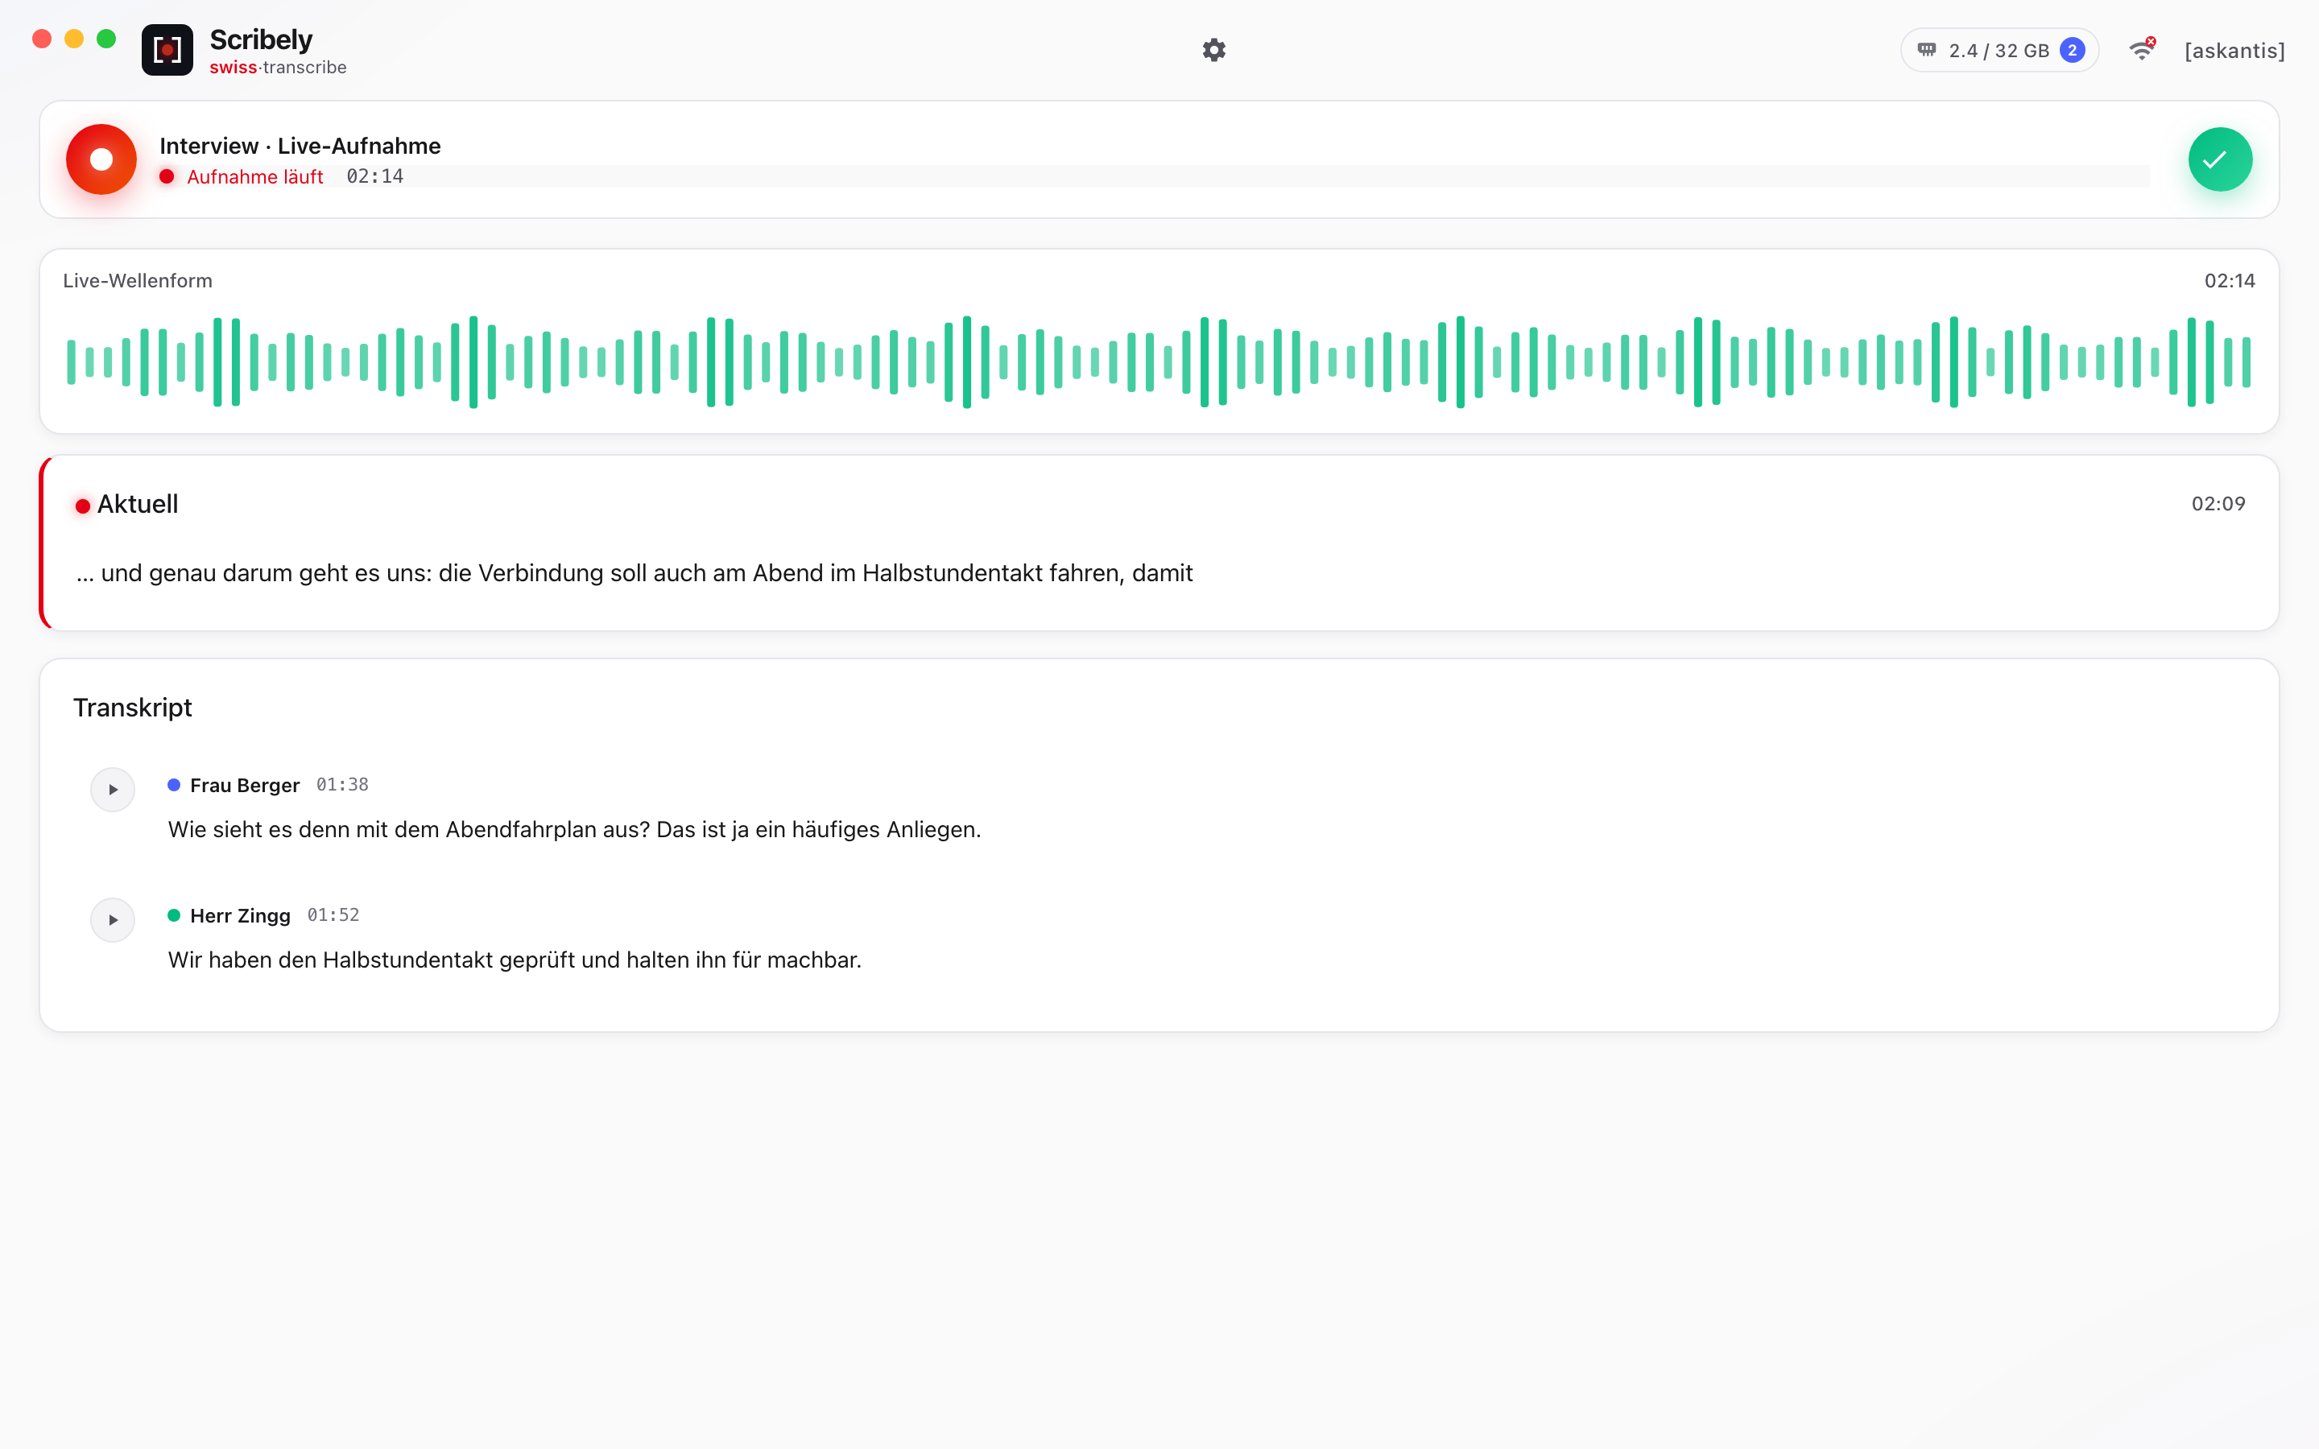Click the Scribely app name
2319x1449 pixels.
(261, 39)
